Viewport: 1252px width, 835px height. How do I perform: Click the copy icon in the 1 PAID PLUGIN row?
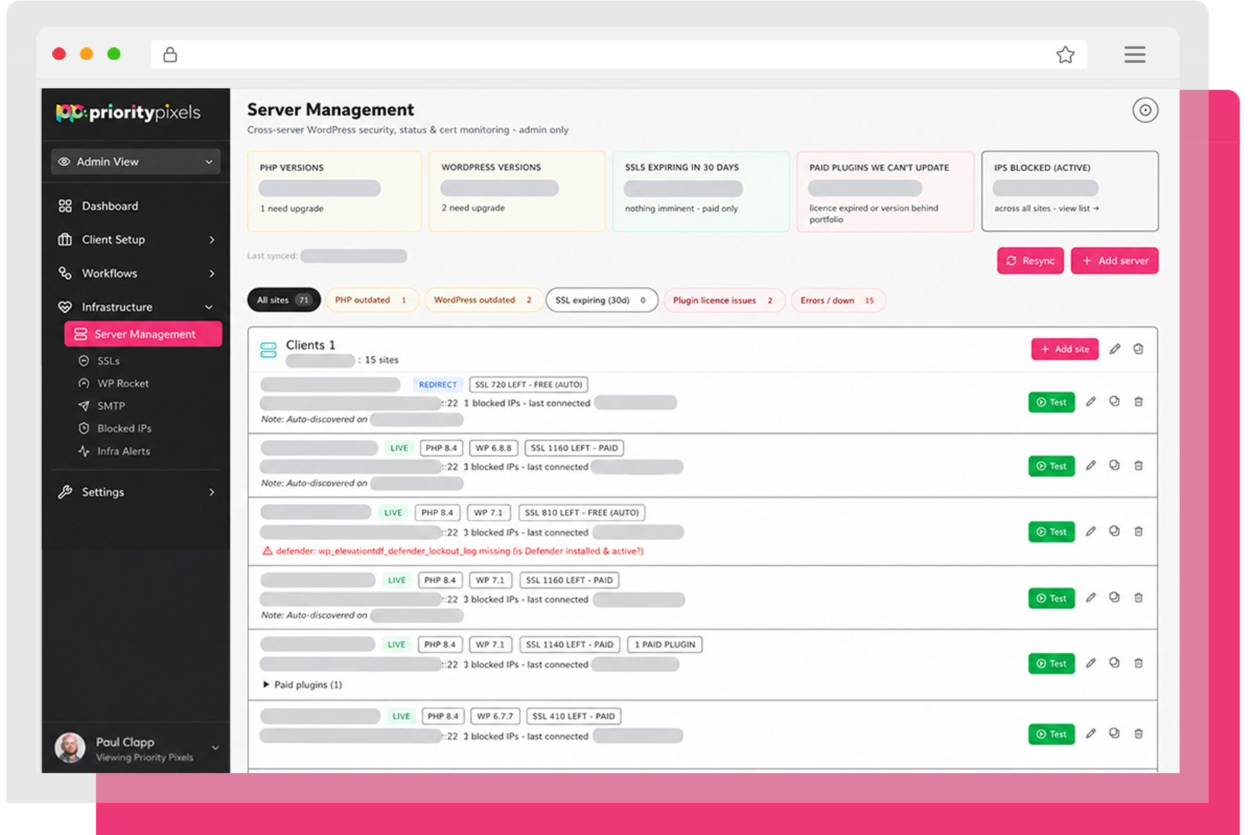1114,663
